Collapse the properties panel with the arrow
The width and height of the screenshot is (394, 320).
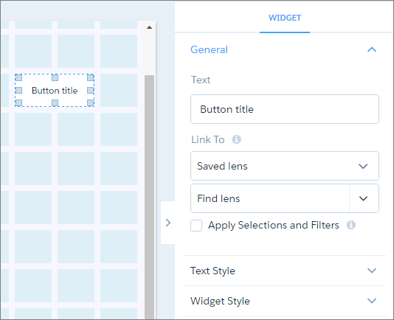tap(168, 223)
